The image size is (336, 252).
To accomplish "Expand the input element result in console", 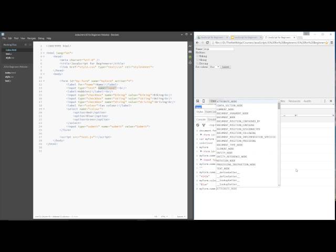I will (x=201, y=160).
